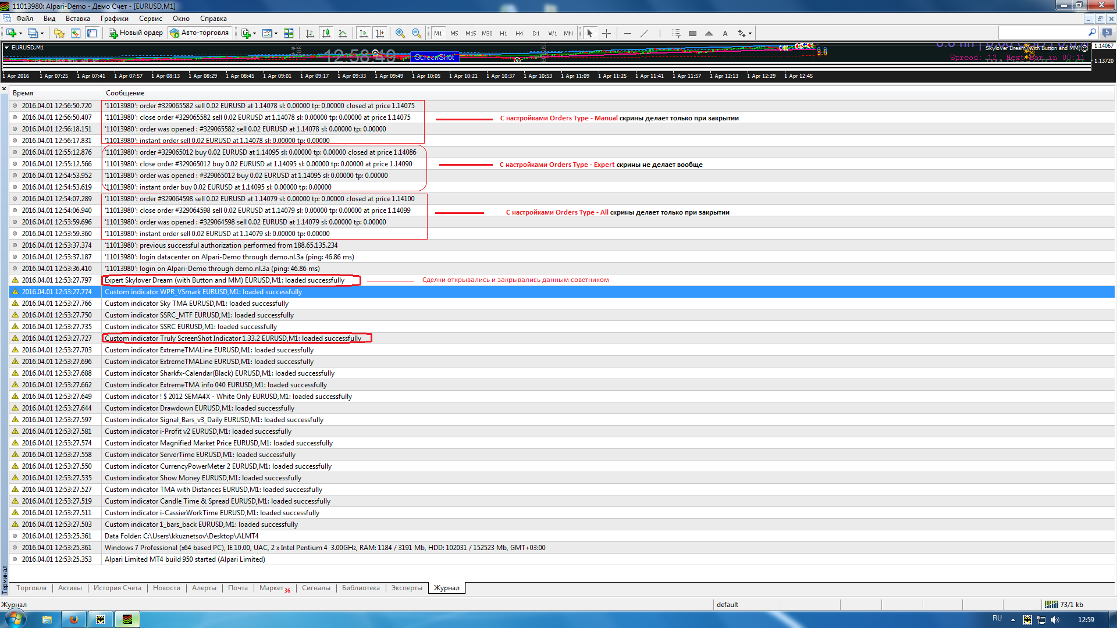Expand the new chart dropdown arrow
The width and height of the screenshot is (1117, 628).
coord(20,33)
